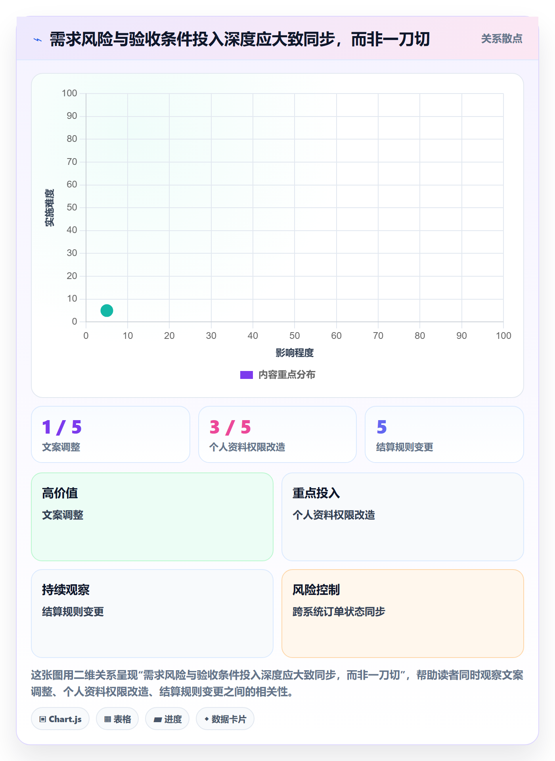Click the 影响程度 x-axis title
555x761 pixels.
[x=295, y=353]
